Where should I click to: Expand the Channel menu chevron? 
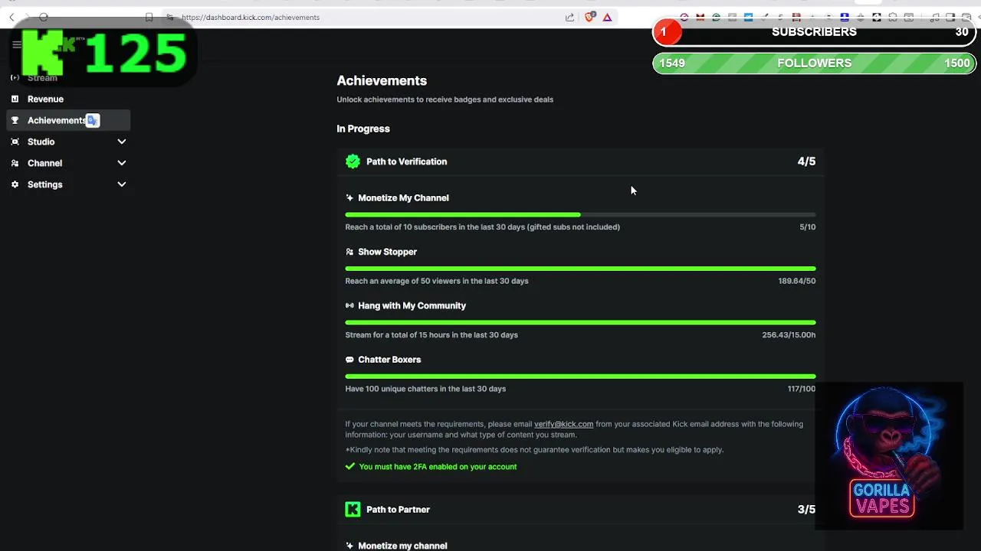click(121, 163)
